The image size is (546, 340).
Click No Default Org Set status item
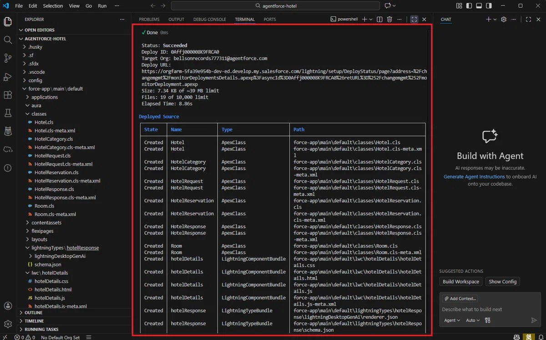(60, 337)
